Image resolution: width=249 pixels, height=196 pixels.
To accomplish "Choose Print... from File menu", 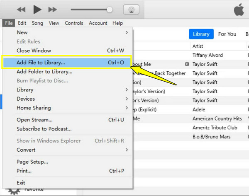I will pyautogui.click(x=68, y=171).
